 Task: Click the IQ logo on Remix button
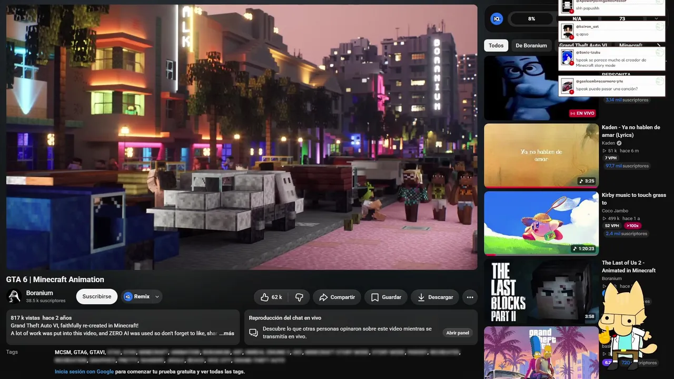pyautogui.click(x=128, y=296)
